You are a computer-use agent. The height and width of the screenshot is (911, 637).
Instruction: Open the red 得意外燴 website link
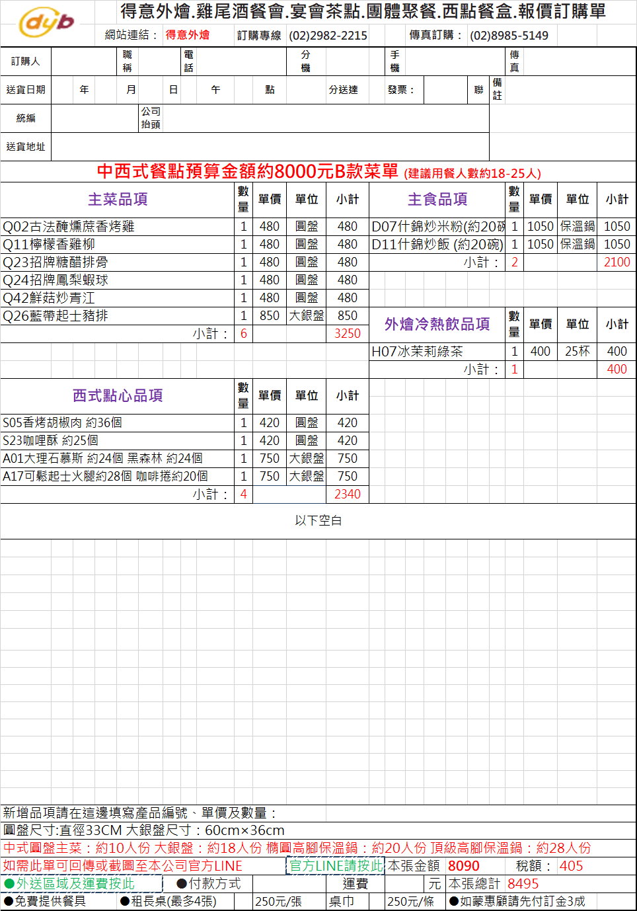click(x=187, y=35)
